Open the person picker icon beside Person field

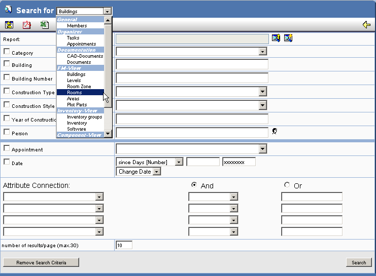click(x=275, y=131)
